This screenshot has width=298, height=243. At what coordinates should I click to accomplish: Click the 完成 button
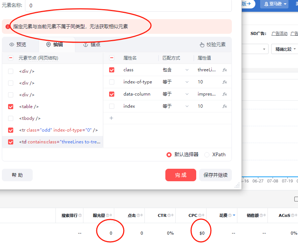point(180,175)
